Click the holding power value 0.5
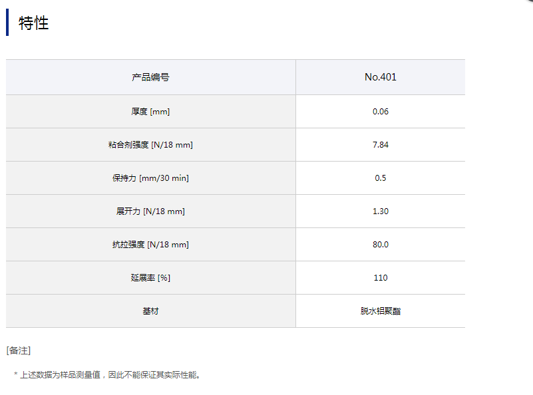The image size is (533, 395). coord(380,178)
